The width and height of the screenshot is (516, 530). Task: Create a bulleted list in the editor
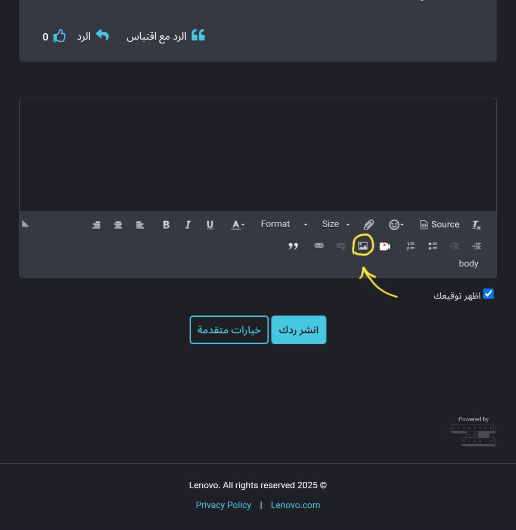pos(433,246)
